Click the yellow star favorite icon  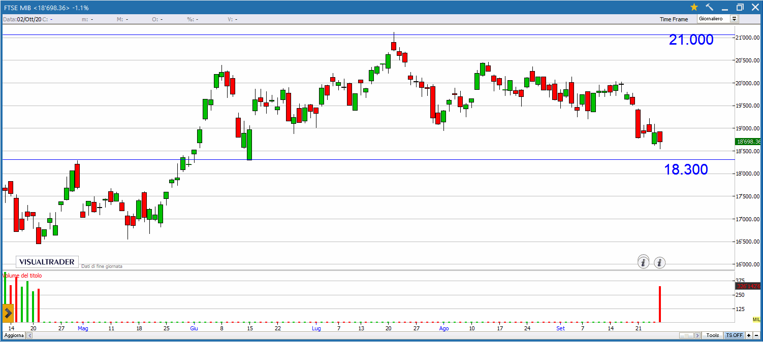pyautogui.click(x=694, y=7)
